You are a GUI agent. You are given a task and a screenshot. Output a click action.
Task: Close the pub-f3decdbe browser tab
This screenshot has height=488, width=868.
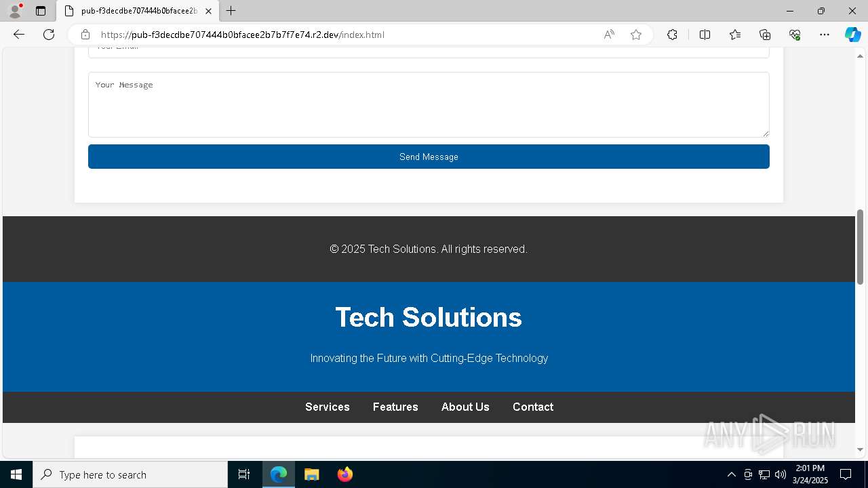coord(208,11)
